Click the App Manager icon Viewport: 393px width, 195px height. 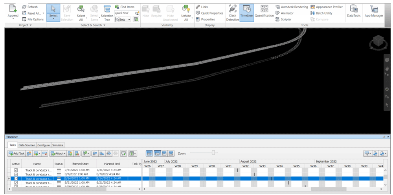pyautogui.click(x=374, y=12)
